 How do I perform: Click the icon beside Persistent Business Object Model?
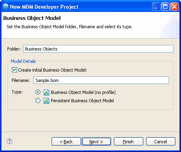(46, 101)
